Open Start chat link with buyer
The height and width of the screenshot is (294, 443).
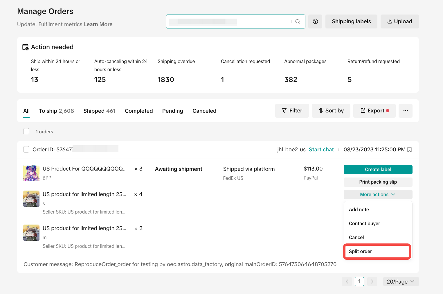tap(321, 150)
